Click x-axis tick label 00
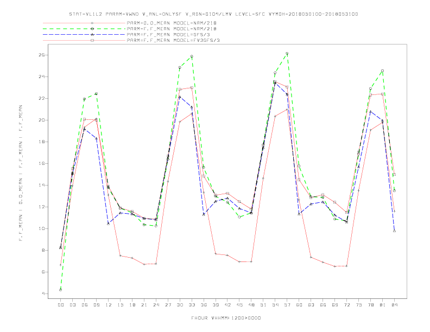430x332 pixels. coord(61,305)
